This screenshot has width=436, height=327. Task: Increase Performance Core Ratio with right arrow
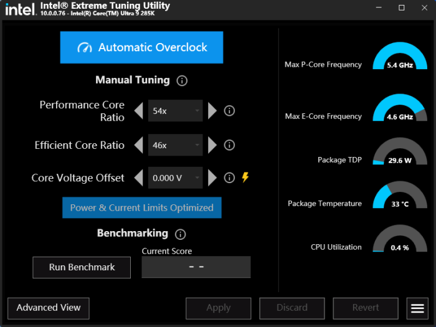click(x=212, y=111)
